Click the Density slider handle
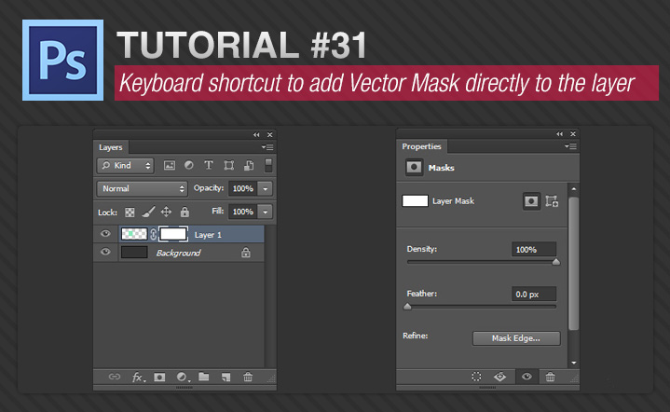Viewport: 670px width, 412px height. click(x=556, y=262)
